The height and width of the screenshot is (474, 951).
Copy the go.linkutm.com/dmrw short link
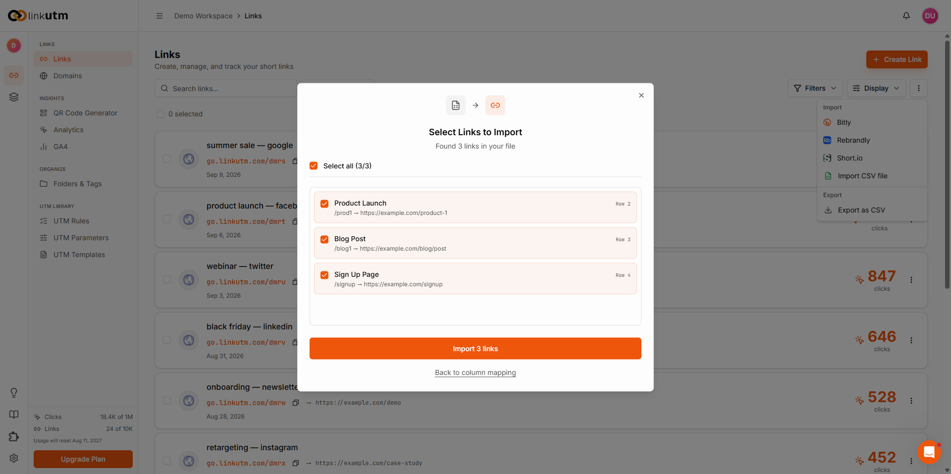(x=296, y=403)
